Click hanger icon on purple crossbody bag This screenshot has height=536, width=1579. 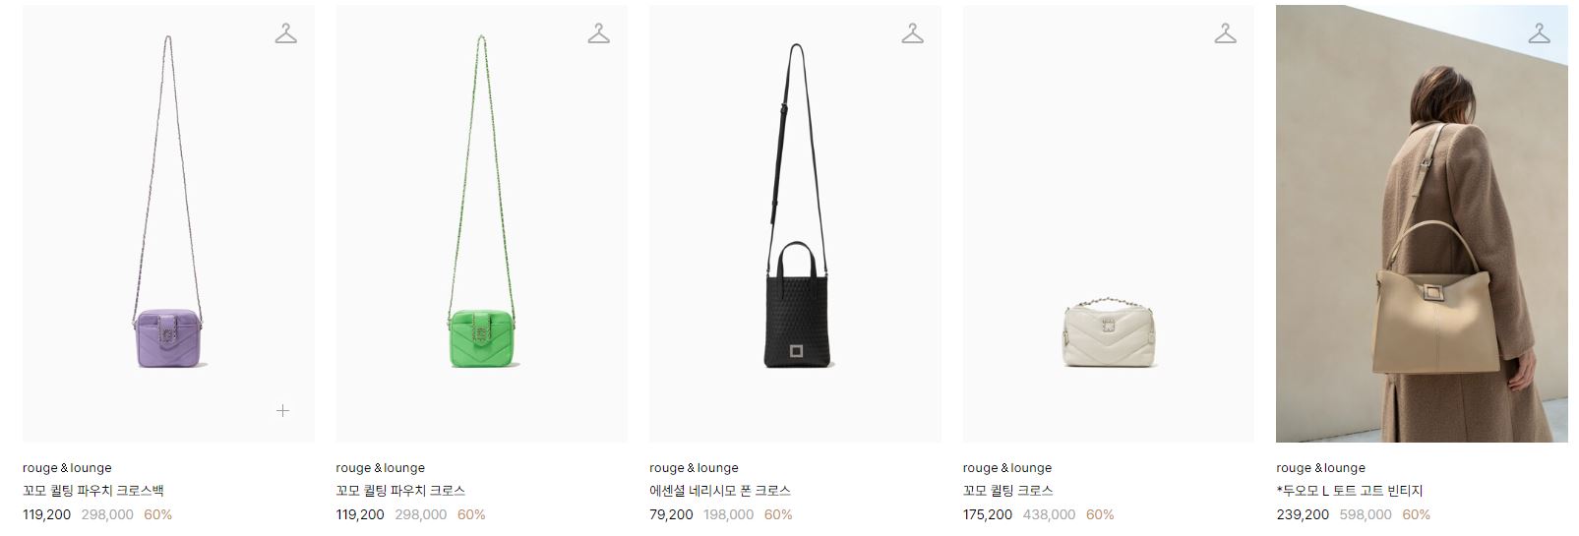(285, 33)
